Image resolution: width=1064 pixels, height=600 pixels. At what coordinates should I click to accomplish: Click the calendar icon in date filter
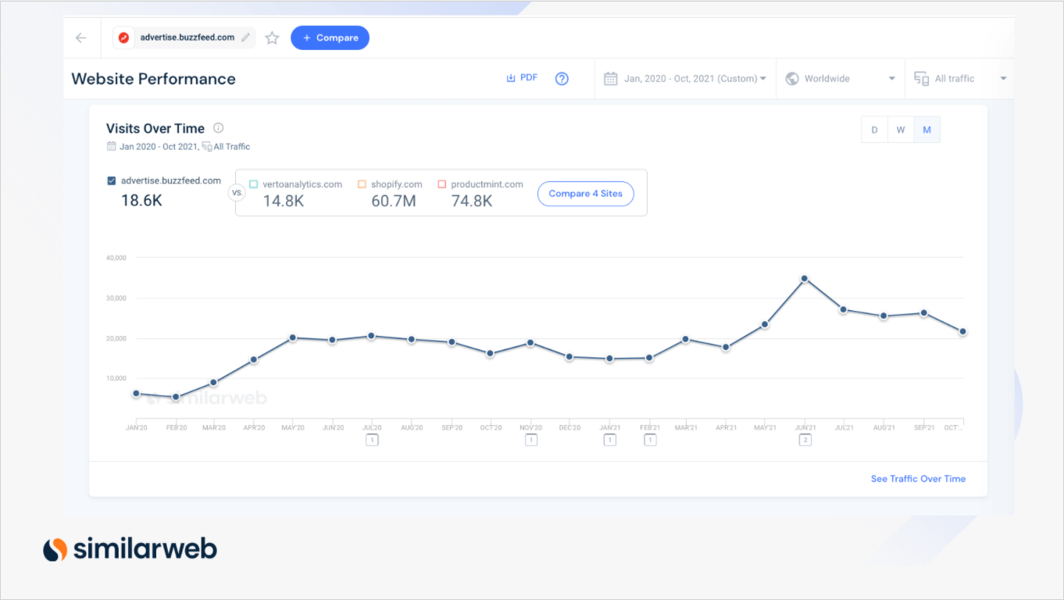point(611,78)
